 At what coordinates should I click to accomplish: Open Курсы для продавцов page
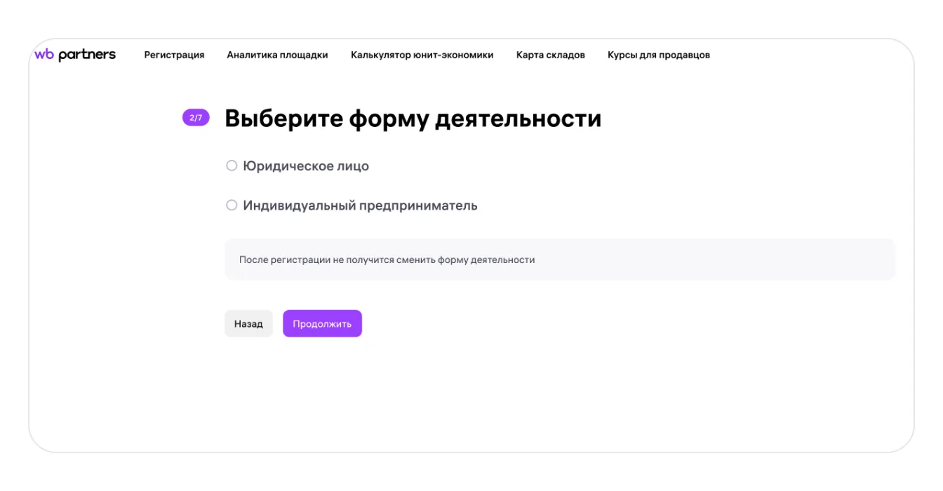tap(658, 55)
